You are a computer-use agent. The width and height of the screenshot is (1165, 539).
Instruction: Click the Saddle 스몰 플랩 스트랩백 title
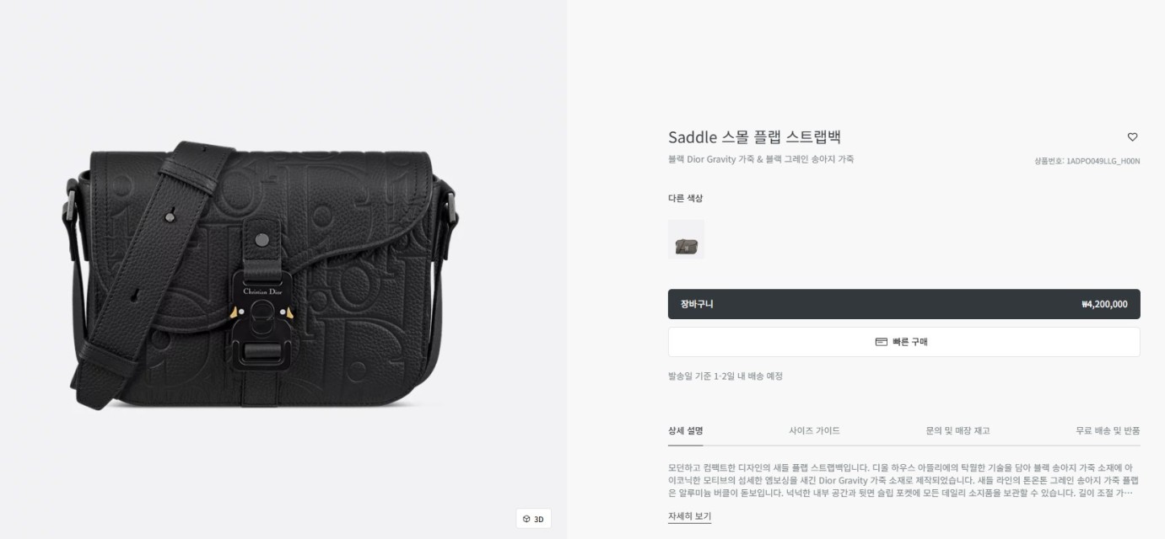(754, 137)
